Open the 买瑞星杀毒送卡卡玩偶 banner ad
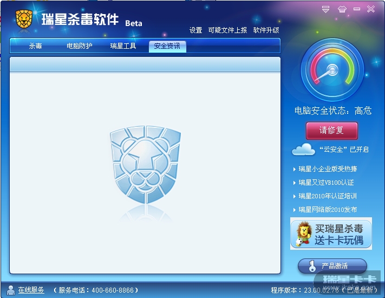 (x=331, y=234)
